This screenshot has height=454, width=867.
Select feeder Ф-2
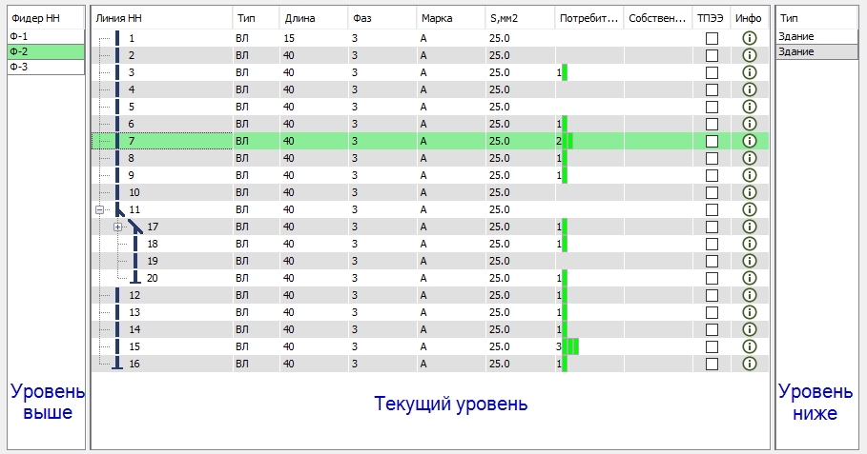click(46, 51)
